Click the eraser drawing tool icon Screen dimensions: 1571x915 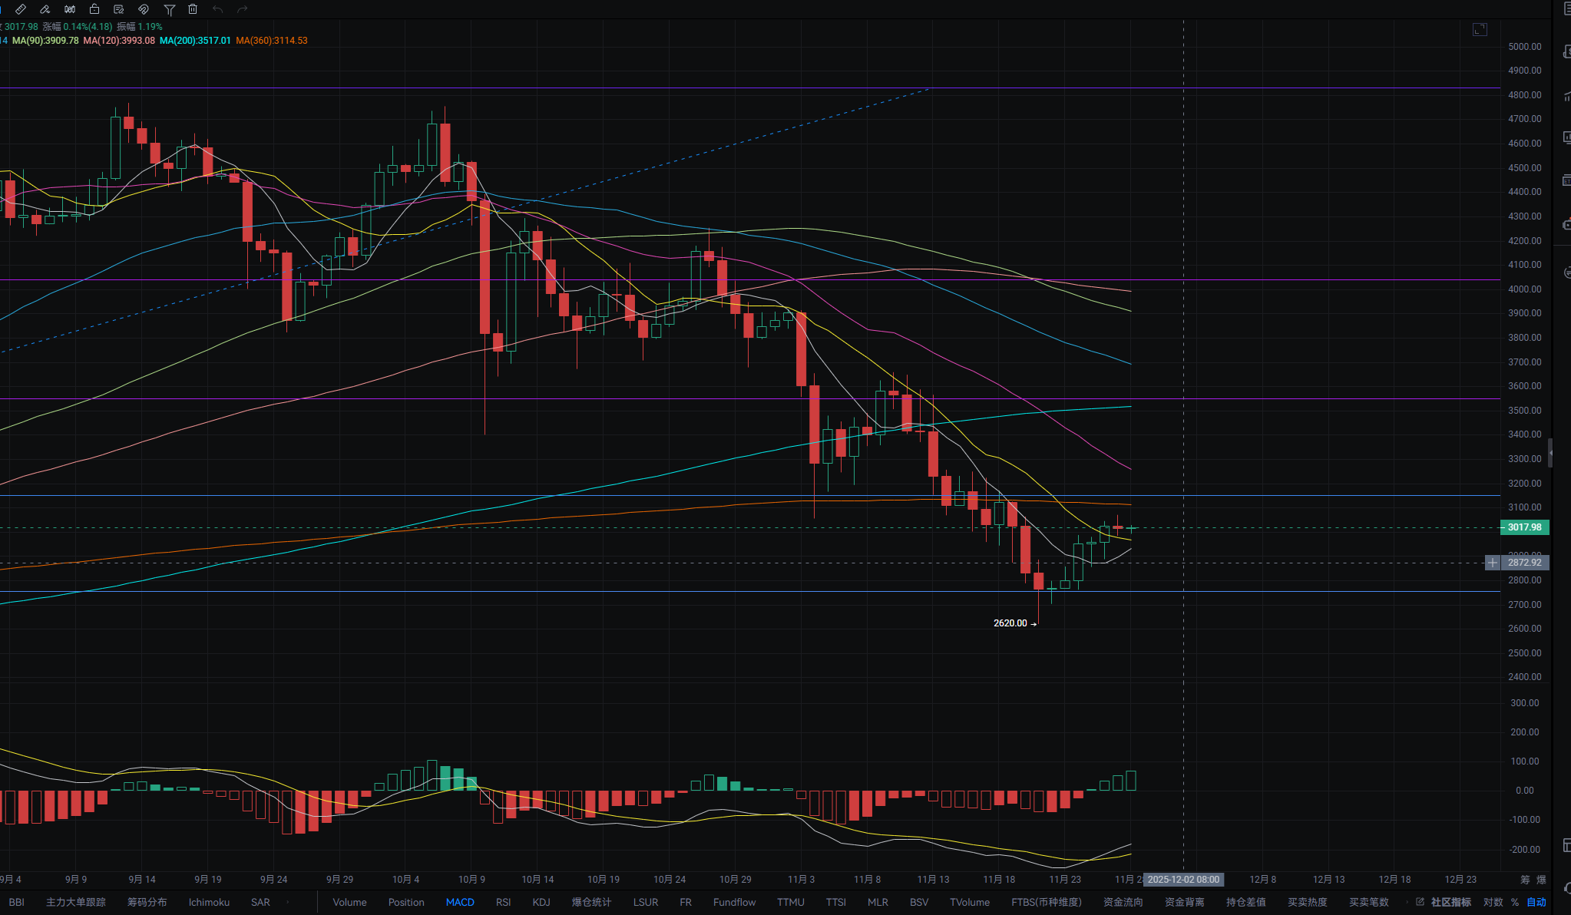45,9
